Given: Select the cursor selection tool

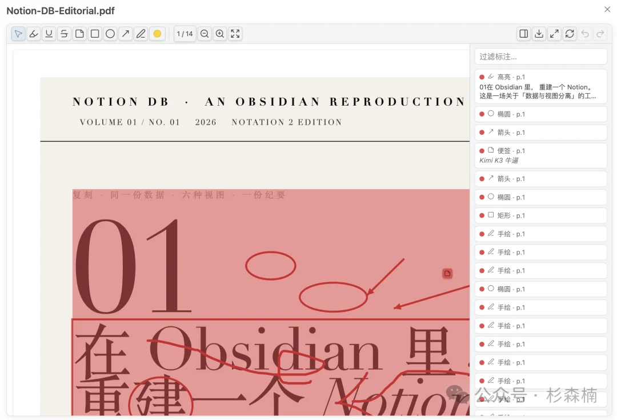Looking at the screenshot, I should (18, 34).
